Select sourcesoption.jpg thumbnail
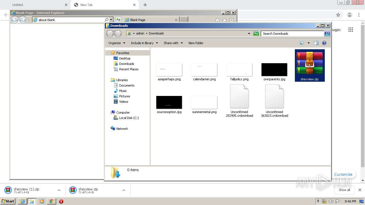The height and width of the screenshot is (205, 365). (x=169, y=102)
